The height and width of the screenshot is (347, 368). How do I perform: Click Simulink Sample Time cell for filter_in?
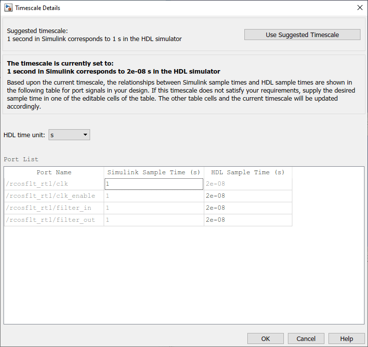pos(154,208)
